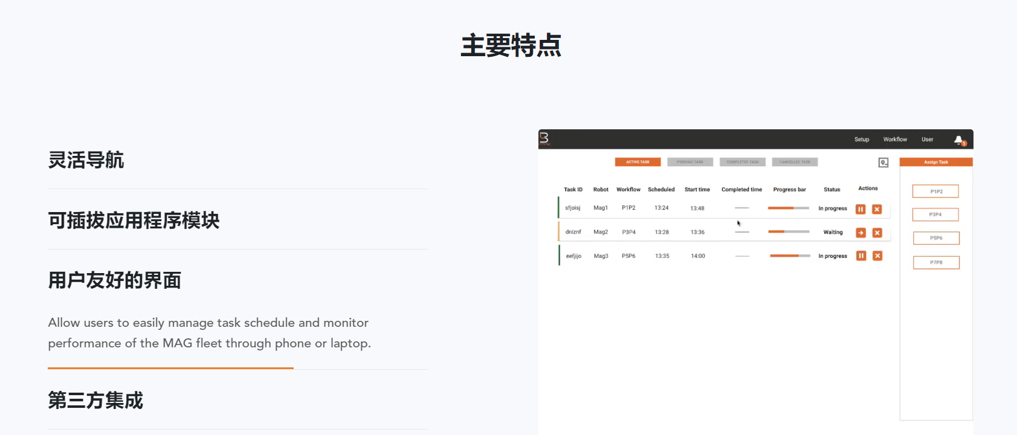
Task: Click the logo in the dashboard header
Action: pyautogui.click(x=544, y=138)
